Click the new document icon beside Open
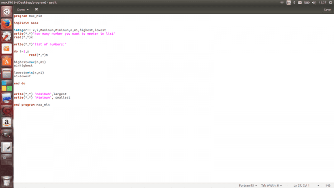 click(36, 10)
